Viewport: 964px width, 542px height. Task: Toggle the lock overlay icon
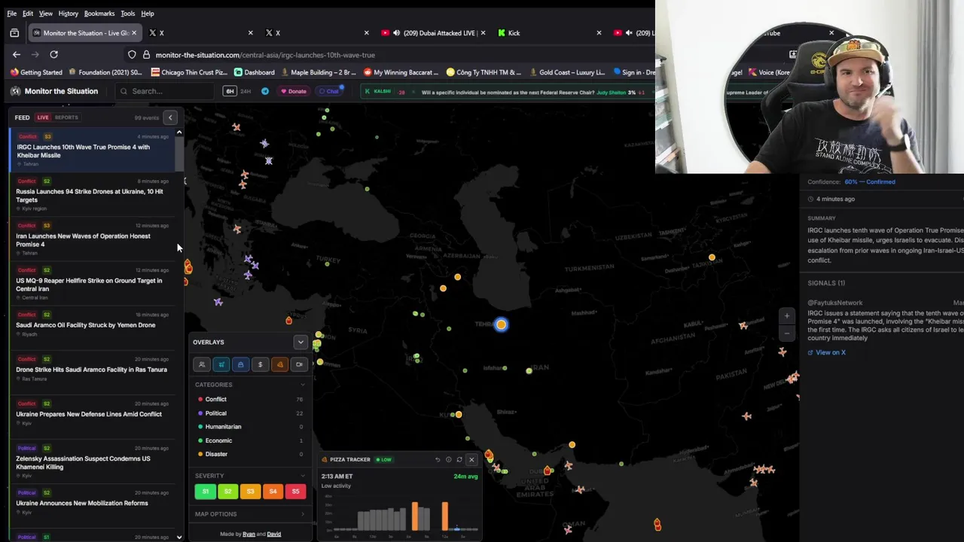(241, 364)
